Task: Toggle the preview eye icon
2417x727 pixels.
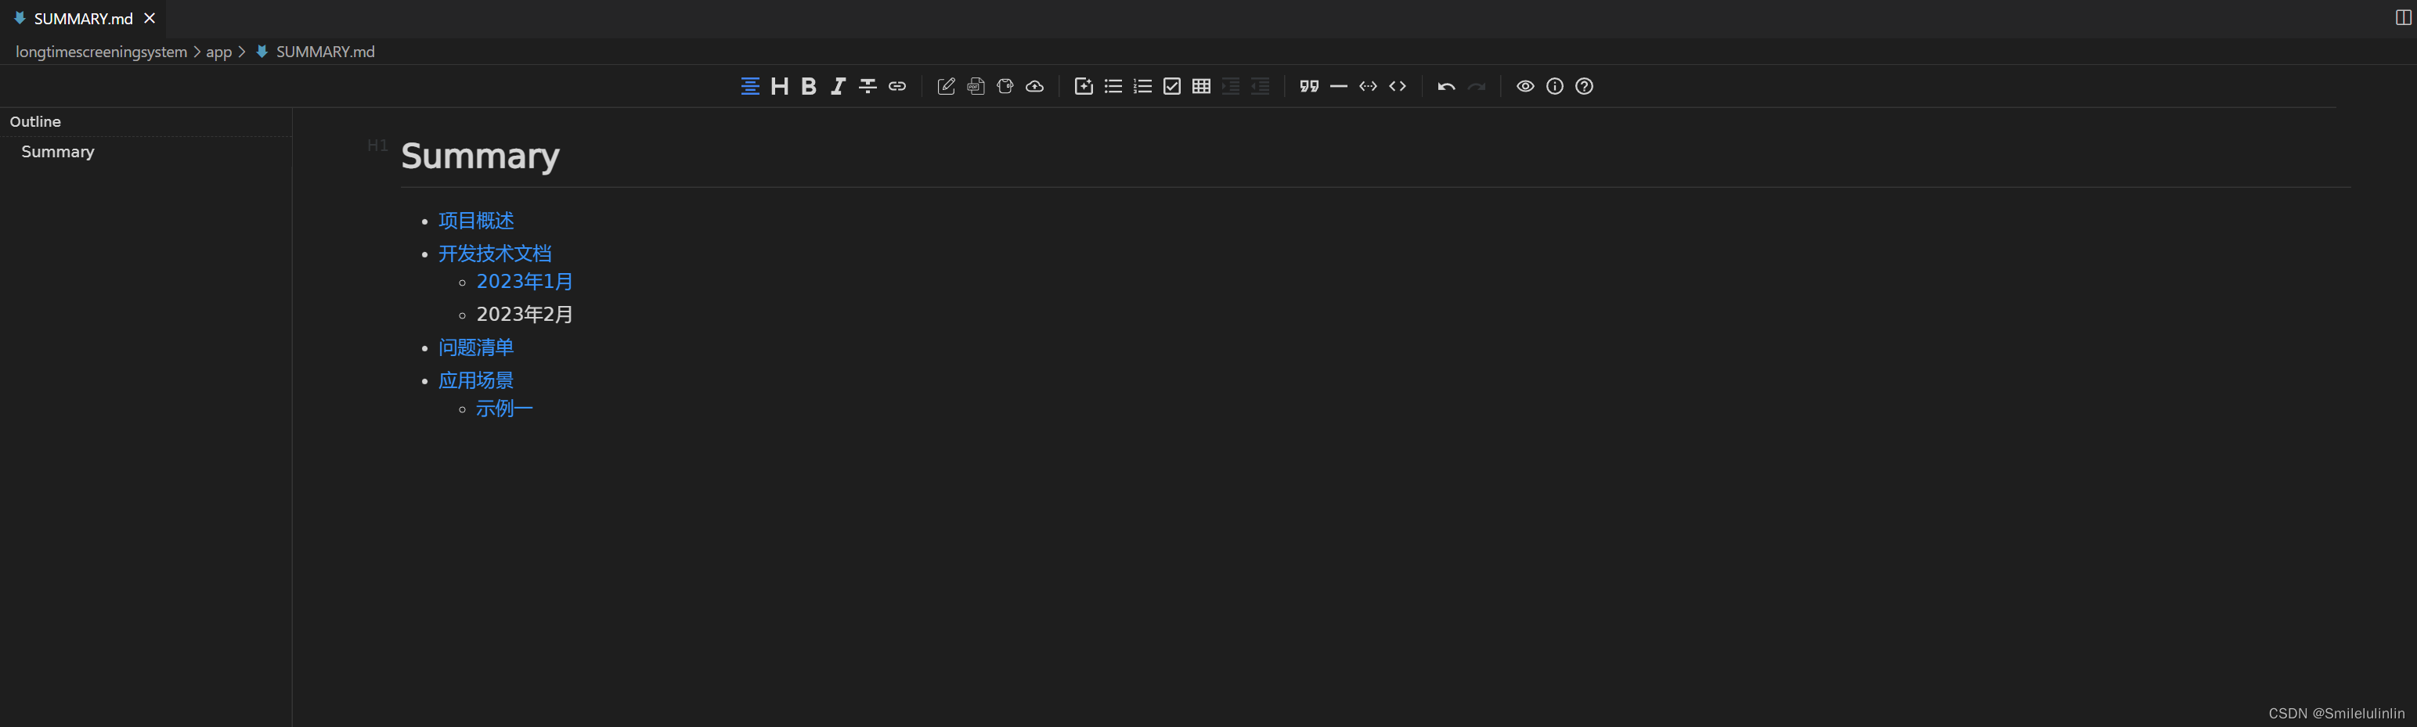Action: [1524, 85]
